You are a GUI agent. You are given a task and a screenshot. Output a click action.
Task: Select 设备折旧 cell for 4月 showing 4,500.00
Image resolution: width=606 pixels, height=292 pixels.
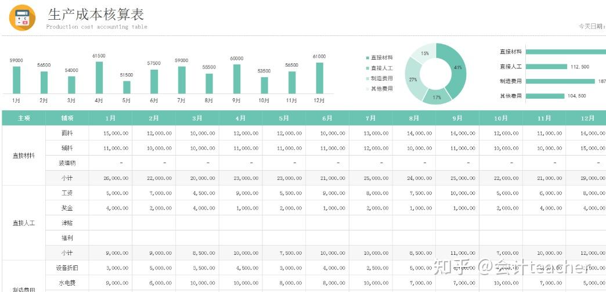click(x=241, y=268)
